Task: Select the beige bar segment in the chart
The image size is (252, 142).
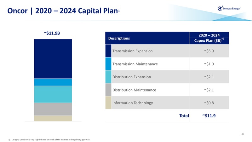Action: pyautogui.click(x=53, y=119)
